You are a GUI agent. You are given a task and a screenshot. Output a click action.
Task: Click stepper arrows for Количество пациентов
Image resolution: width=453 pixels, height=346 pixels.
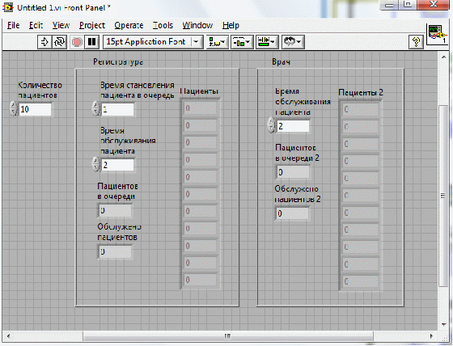click(14, 109)
